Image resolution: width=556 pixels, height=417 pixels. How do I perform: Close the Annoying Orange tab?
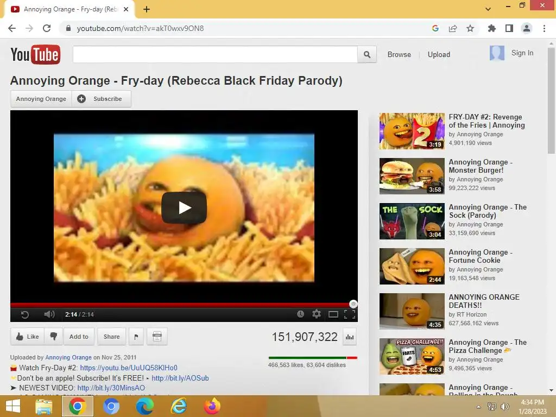126,9
